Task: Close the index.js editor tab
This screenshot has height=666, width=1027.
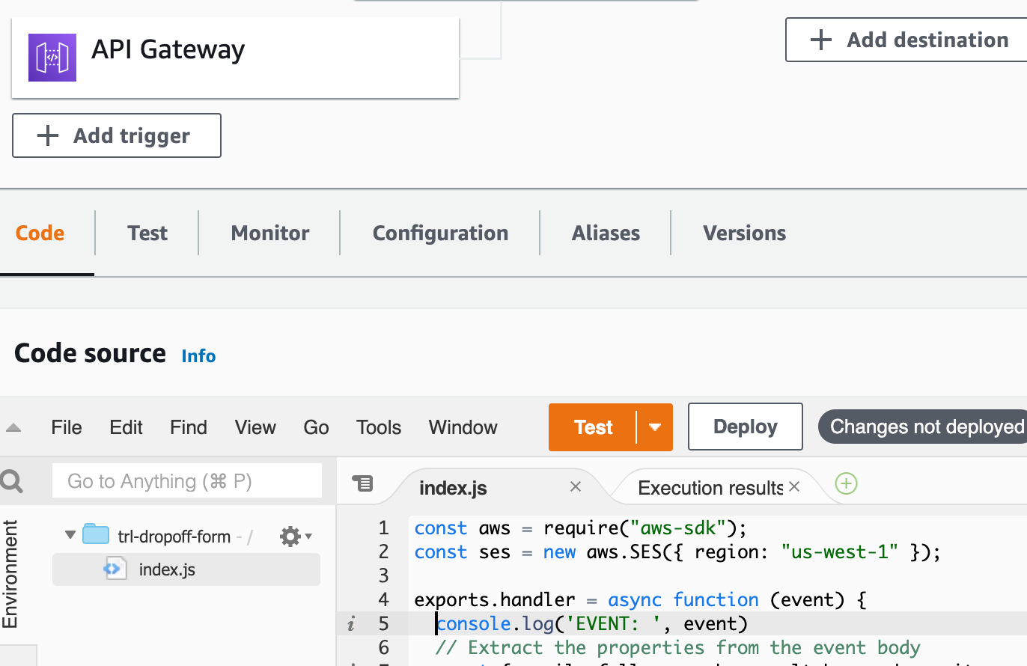Action: click(576, 487)
